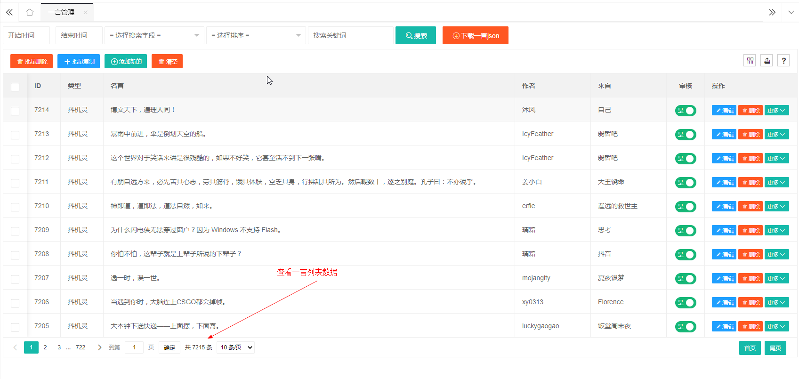Tick the checkbox for row 7211
Screen dimensions: 799x379
pyautogui.click(x=15, y=183)
